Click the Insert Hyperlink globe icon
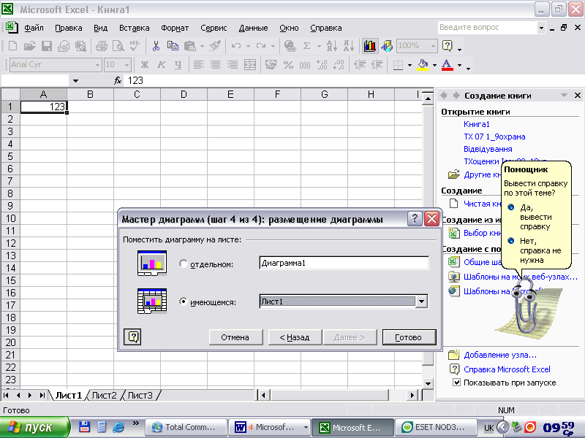The width and height of the screenshot is (585, 438). tap(290, 46)
